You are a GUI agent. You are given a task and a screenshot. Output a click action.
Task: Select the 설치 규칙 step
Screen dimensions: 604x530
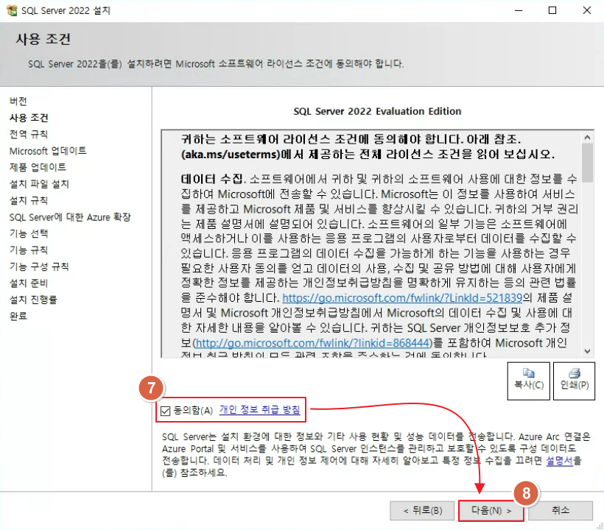coord(29,200)
